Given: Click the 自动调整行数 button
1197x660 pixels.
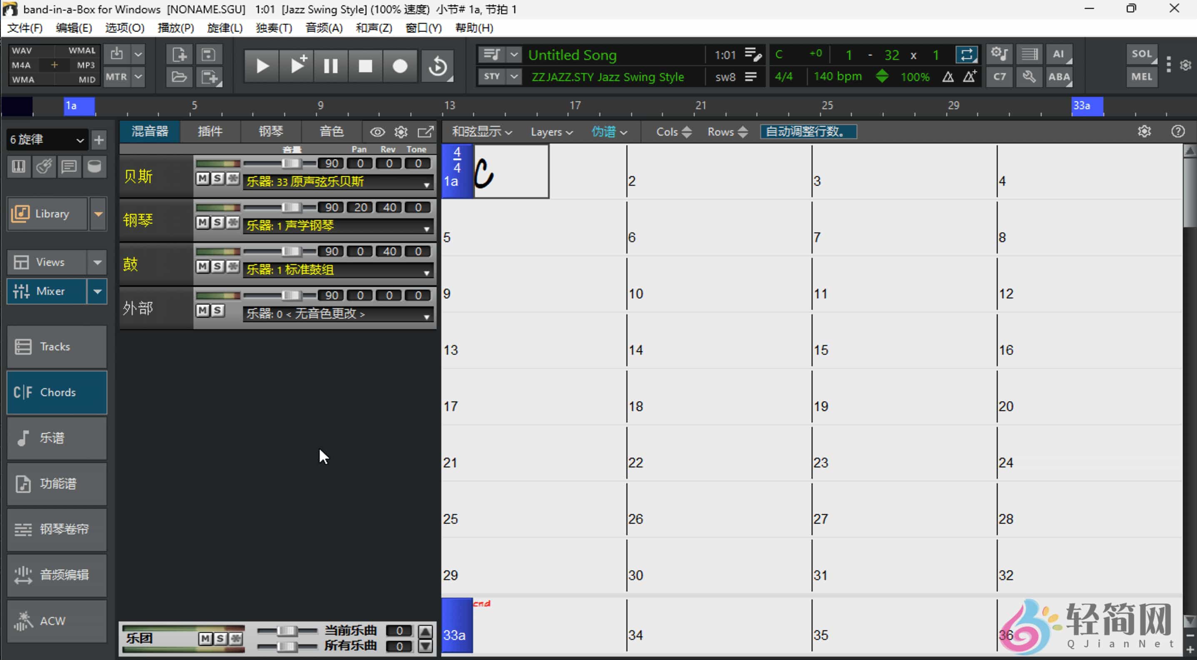Looking at the screenshot, I should pos(808,132).
